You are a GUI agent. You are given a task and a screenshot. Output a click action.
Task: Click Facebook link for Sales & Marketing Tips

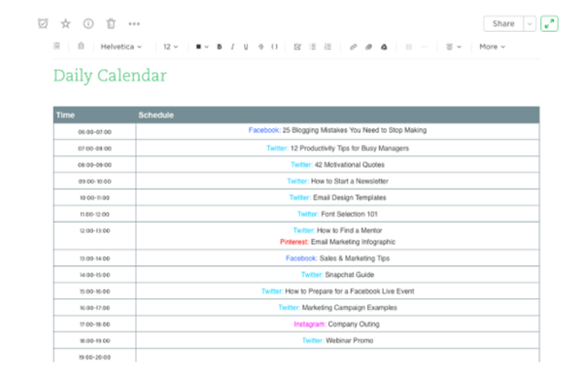point(301,258)
